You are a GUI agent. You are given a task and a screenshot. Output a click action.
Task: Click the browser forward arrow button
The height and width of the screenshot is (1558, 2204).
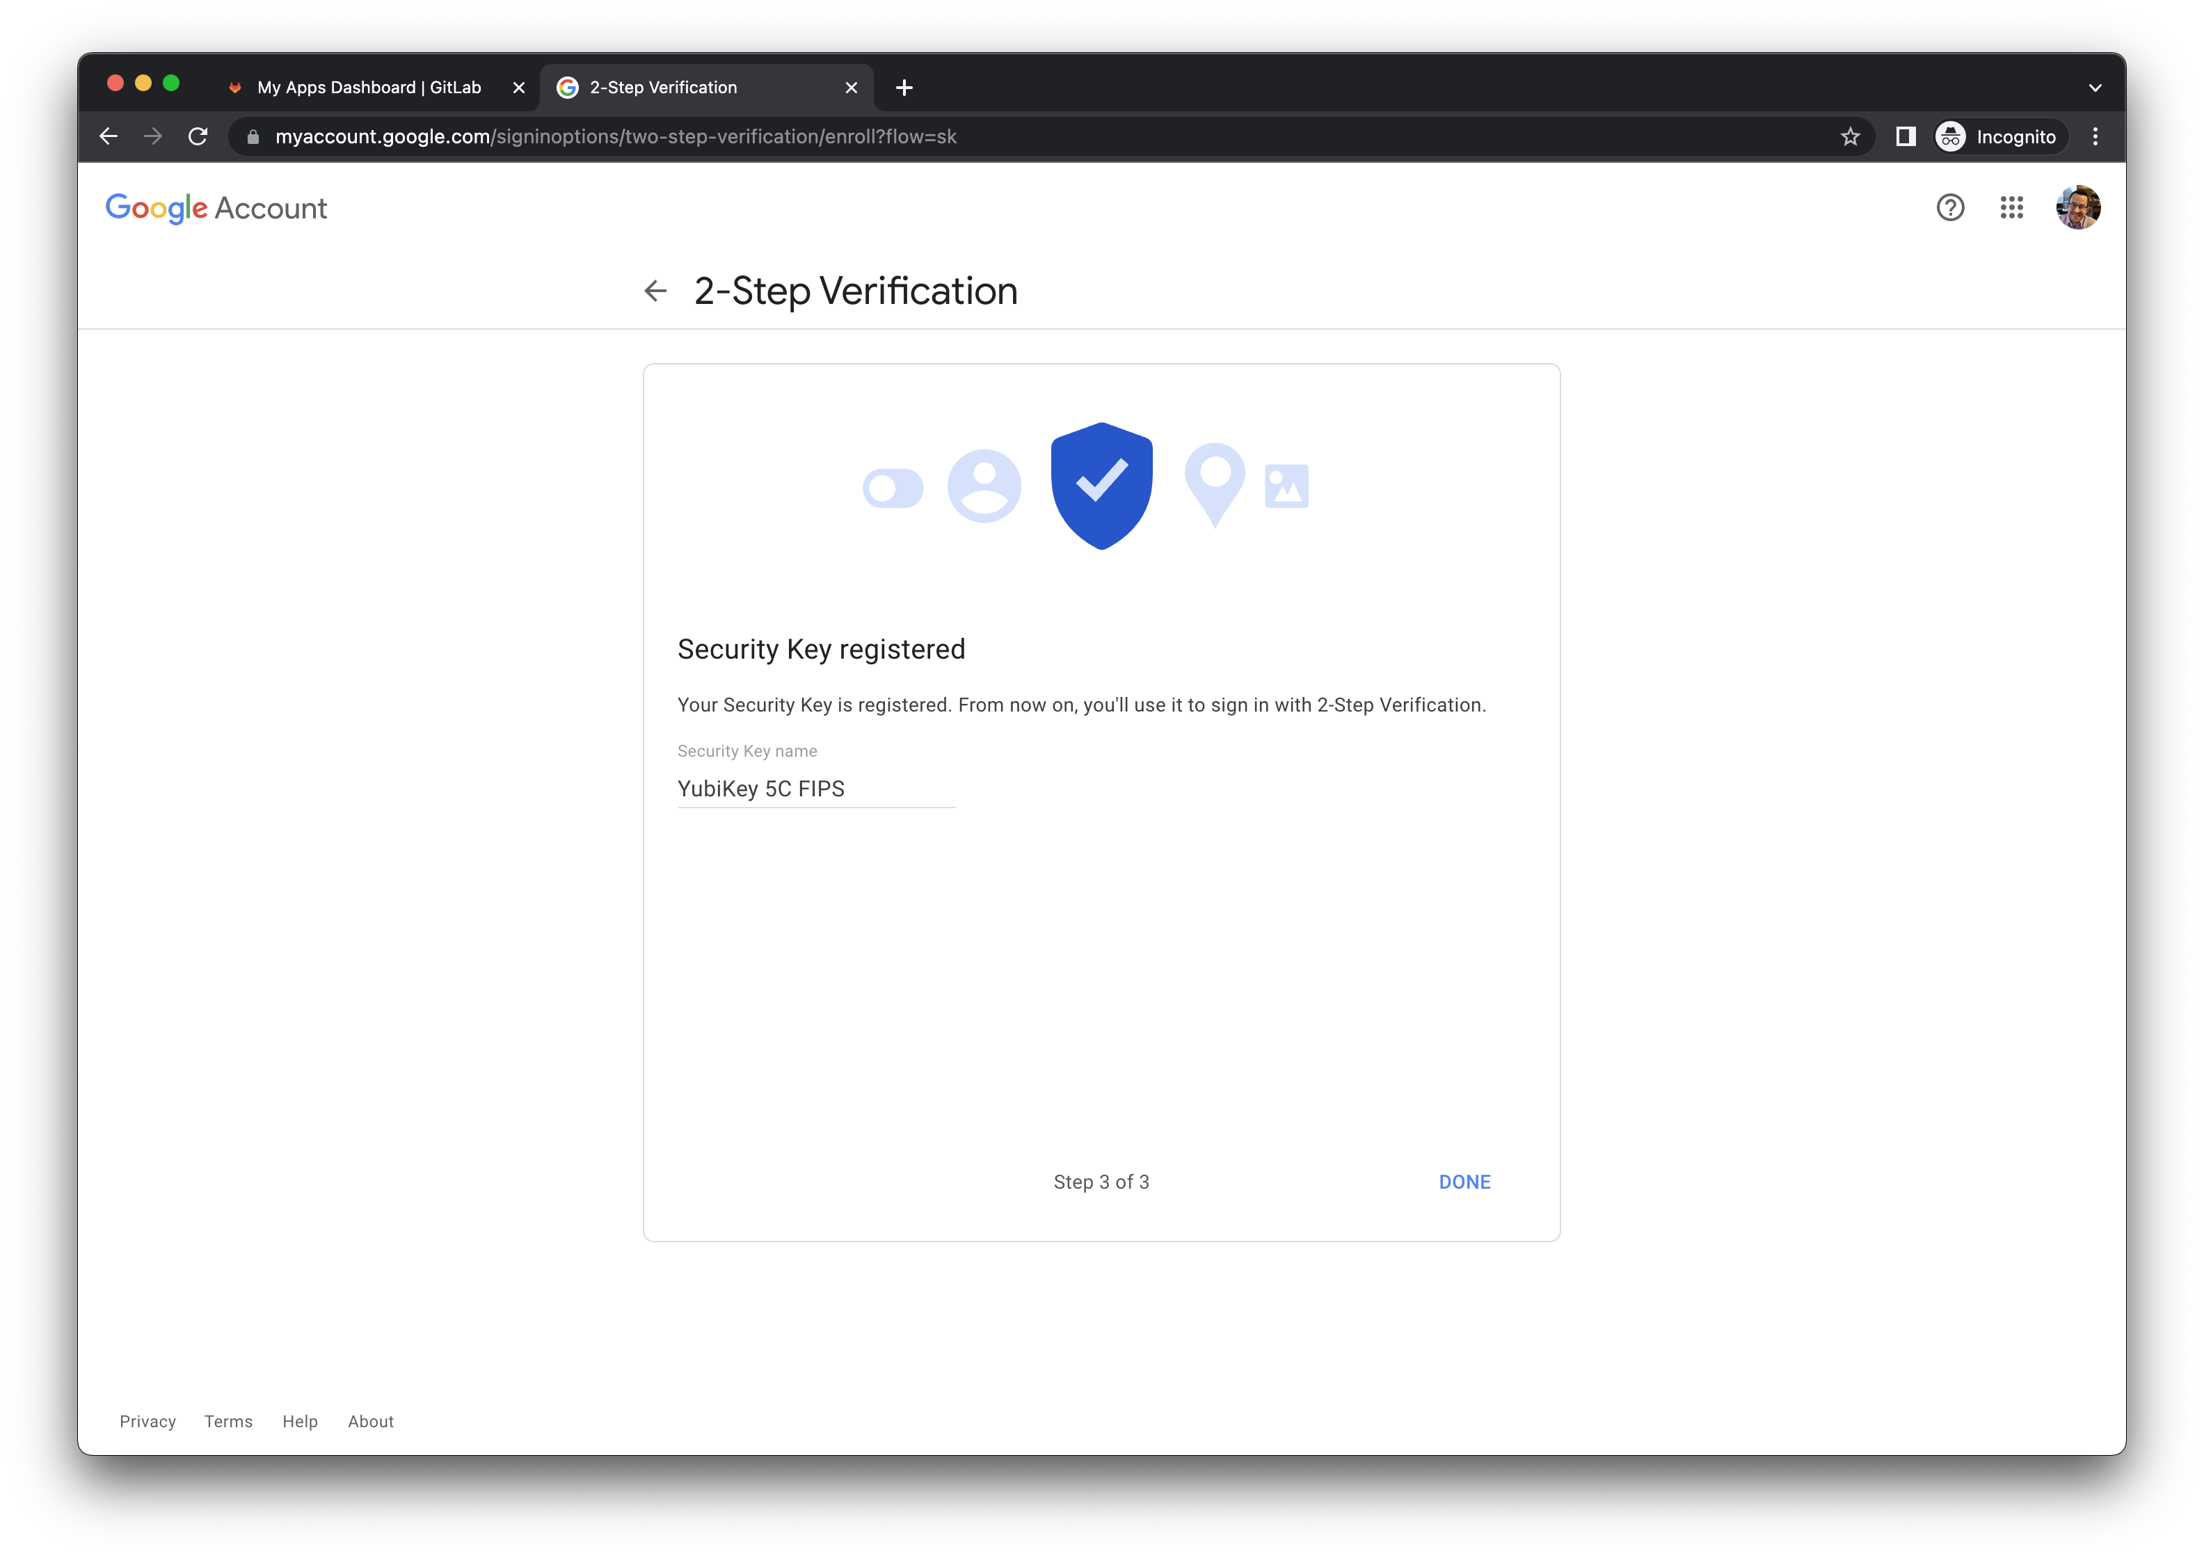tap(152, 136)
